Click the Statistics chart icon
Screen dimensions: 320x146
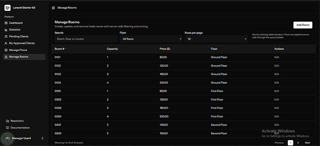[6, 30]
